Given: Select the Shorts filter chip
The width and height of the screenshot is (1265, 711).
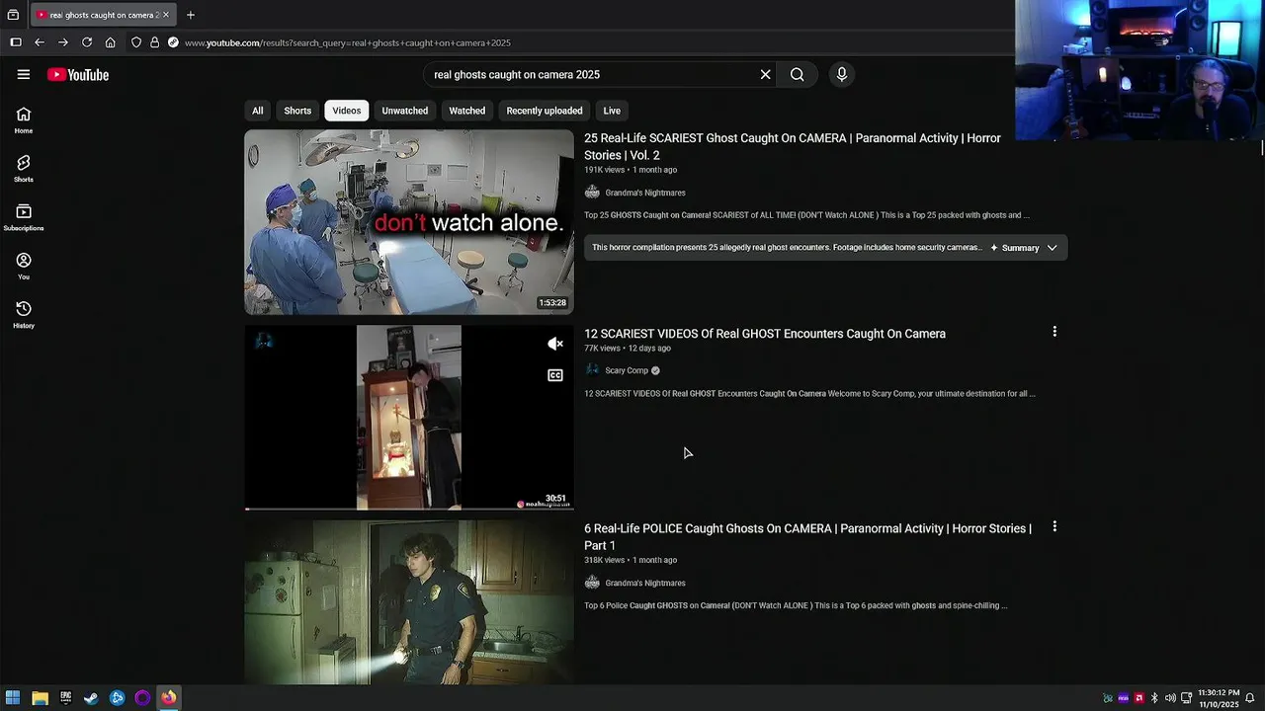Looking at the screenshot, I should [x=297, y=111].
